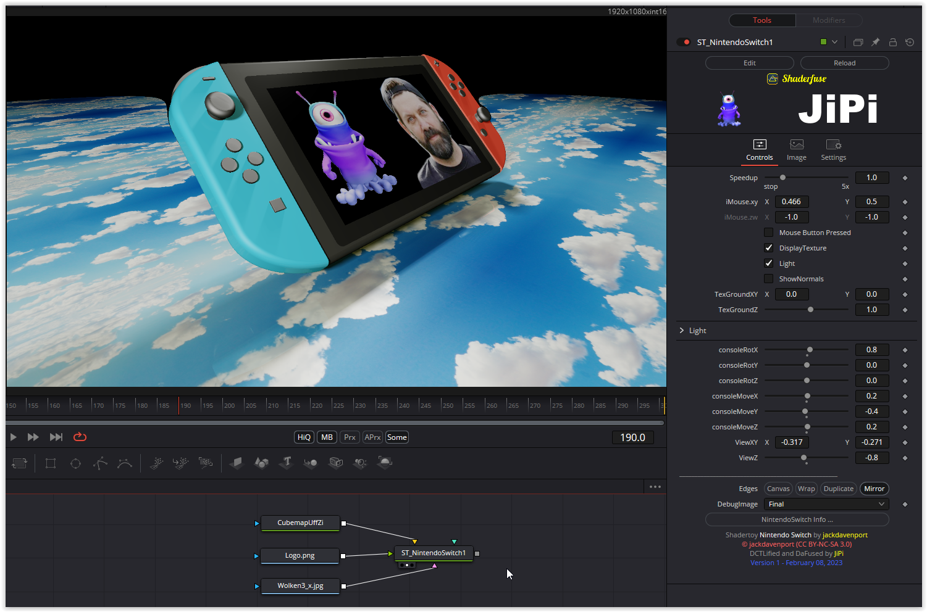Switch to the Modifiers tab
The height and width of the screenshot is (612, 927).
(829, 20)
